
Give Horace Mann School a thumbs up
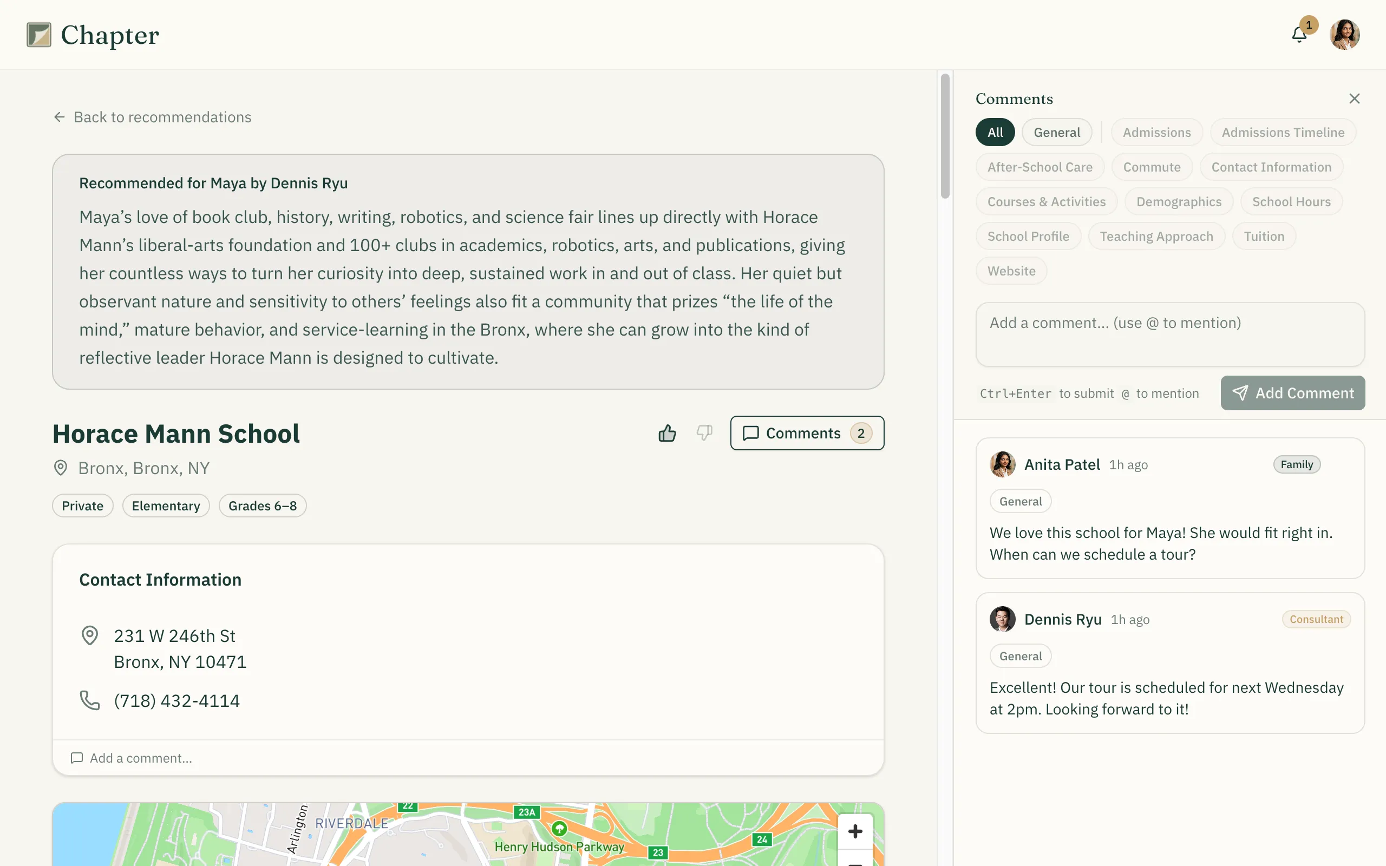click(667, 433)
